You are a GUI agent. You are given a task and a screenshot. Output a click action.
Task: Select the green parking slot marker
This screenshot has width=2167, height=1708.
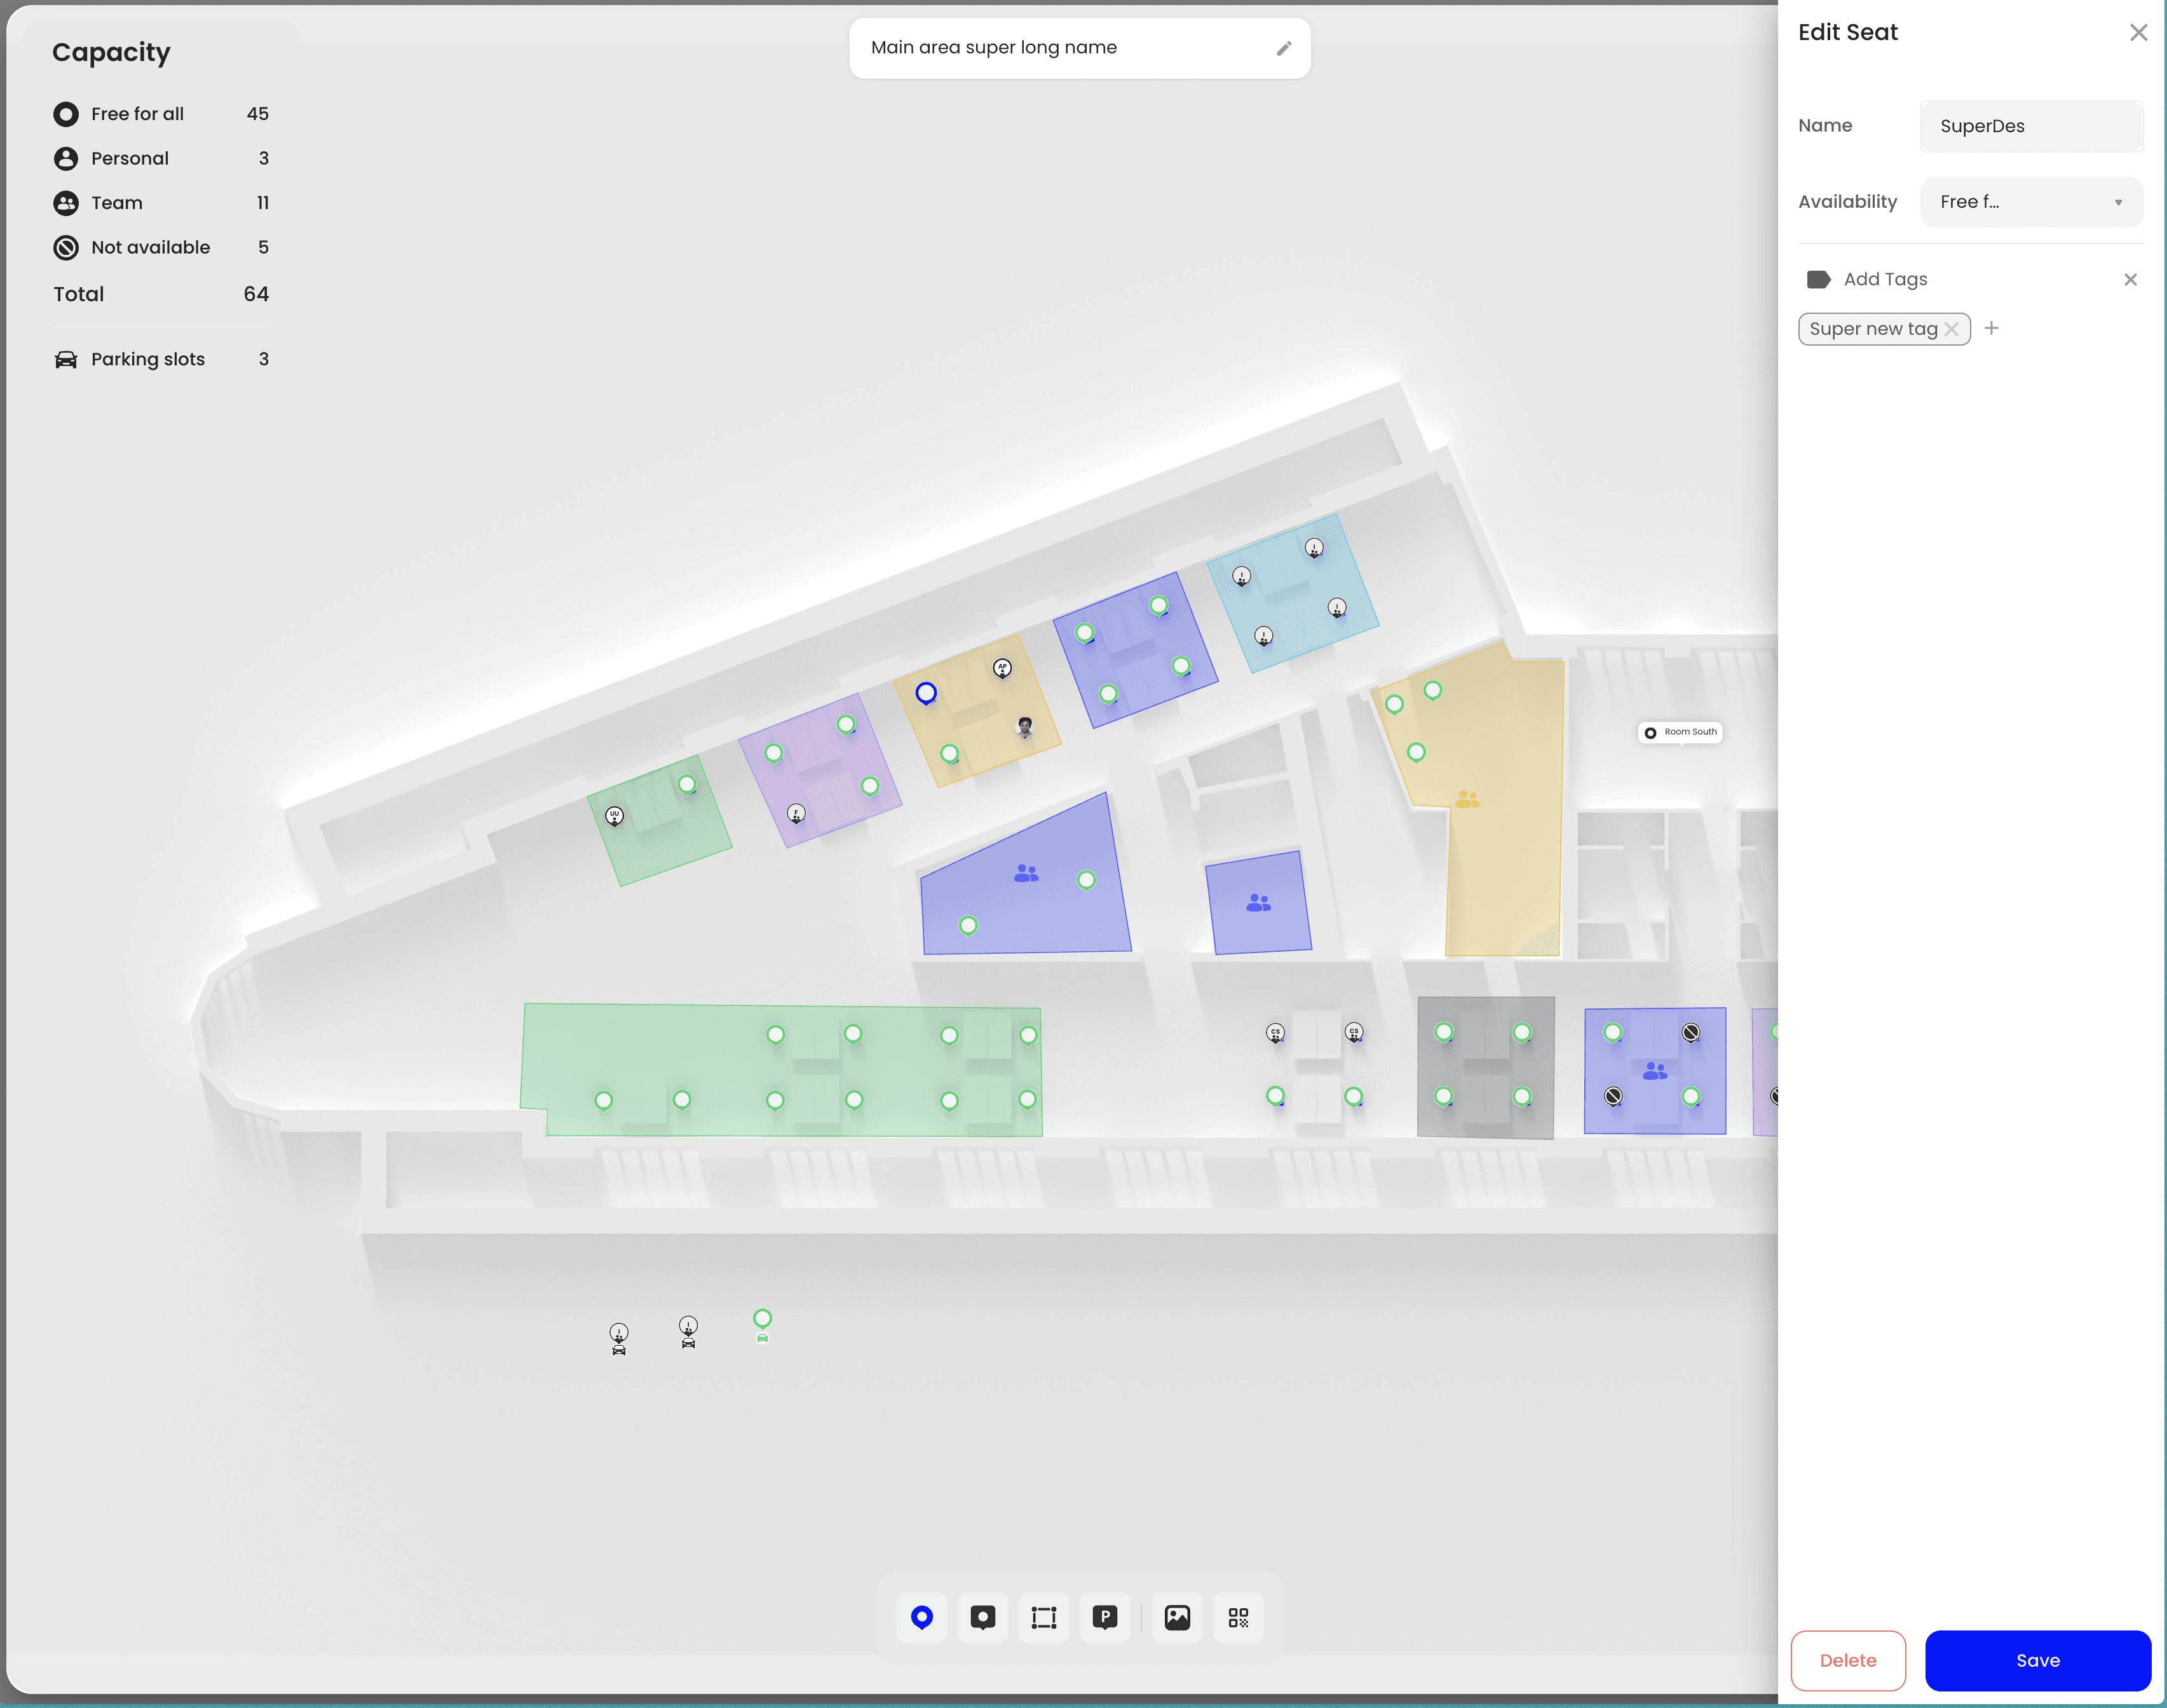(x=762, y=1320)
